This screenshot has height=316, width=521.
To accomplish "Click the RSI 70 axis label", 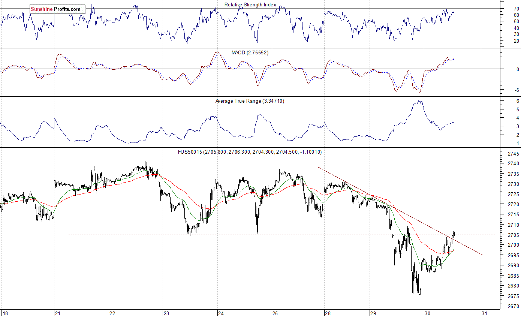I will 516,8.
